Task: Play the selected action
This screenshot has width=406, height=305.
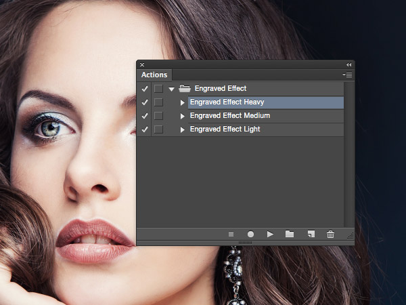Action: coord(270,235)
